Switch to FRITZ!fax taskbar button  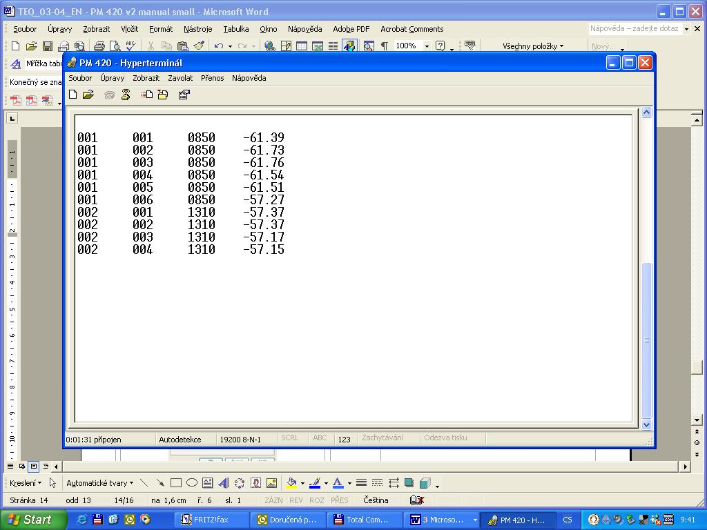tap(211, 520)
